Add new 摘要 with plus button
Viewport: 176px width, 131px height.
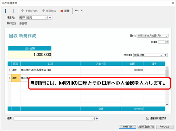(x=97, y=118)
